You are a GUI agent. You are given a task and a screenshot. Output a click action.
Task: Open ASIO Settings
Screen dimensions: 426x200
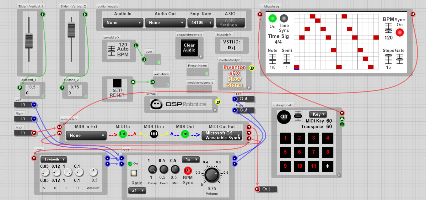click(x=230, y=23)
